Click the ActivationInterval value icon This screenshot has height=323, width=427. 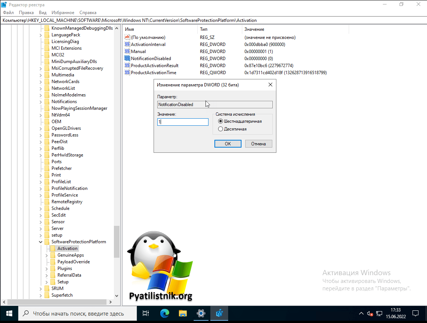pos(128,45)
